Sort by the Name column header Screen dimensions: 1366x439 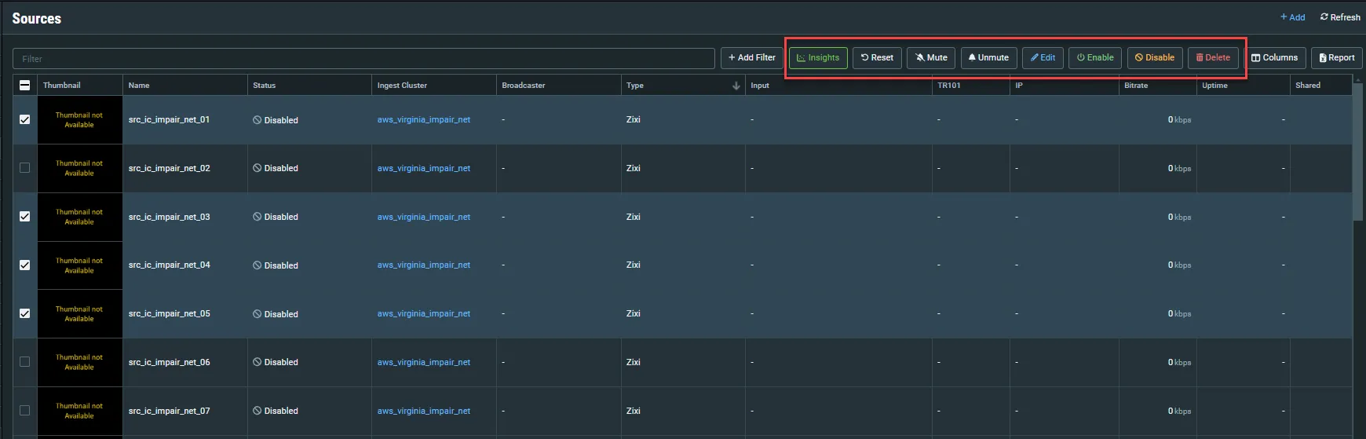(184, 85)
